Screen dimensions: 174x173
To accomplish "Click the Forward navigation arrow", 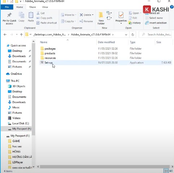I will [12, 35].
